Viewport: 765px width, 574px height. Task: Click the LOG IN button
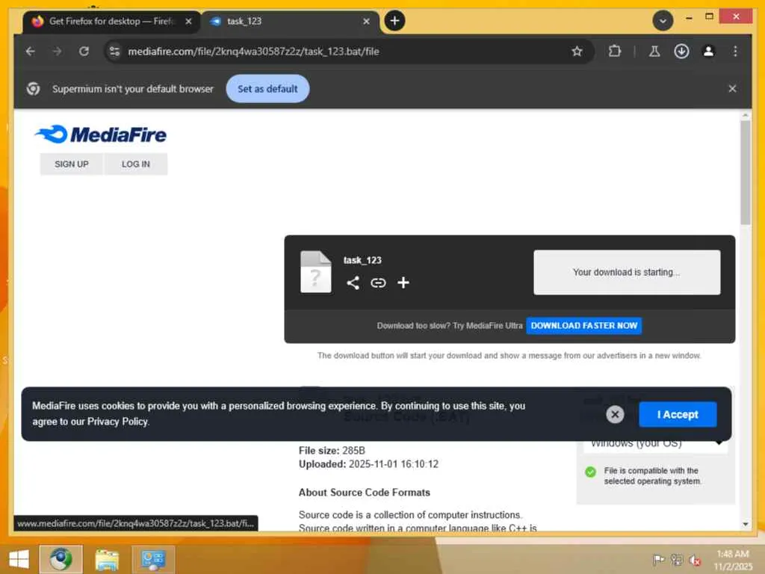136,164
